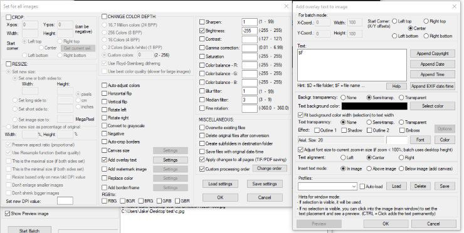Open Settings for Add overlay text
The height and width of the screenshot is (233, 464).
point(171,160)
